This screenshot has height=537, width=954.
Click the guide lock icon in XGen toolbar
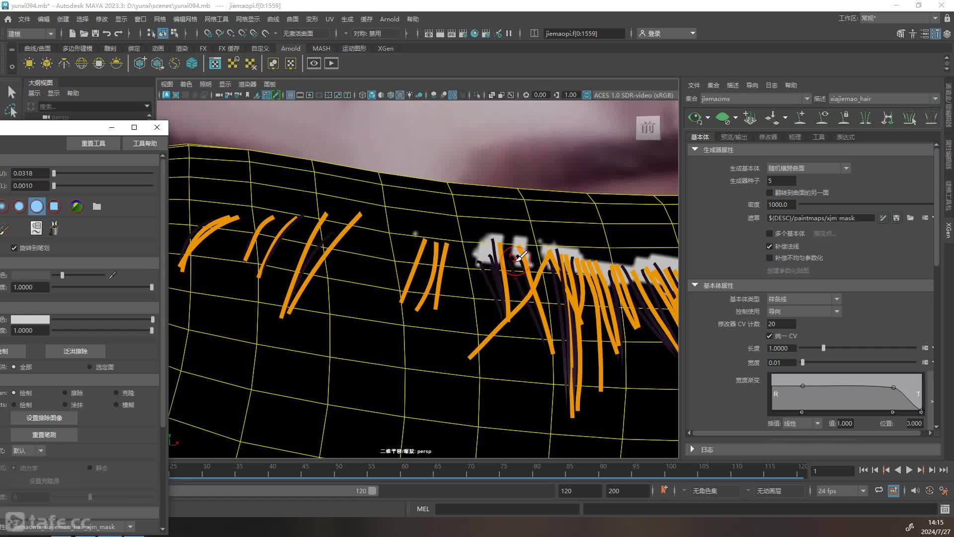(x=844, y=118)
